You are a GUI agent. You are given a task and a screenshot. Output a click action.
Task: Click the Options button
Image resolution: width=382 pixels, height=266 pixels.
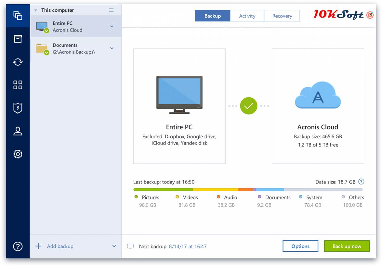coord(300,246)
